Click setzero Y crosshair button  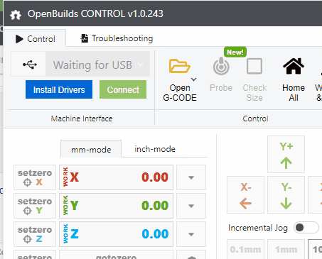35,206
